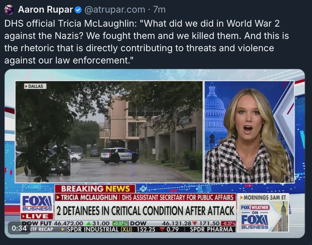Image resolution: width=312 pixels, height=245 pixels.
Task: Open the Aaron Rupar display name
Action: (x=45, y=10)
